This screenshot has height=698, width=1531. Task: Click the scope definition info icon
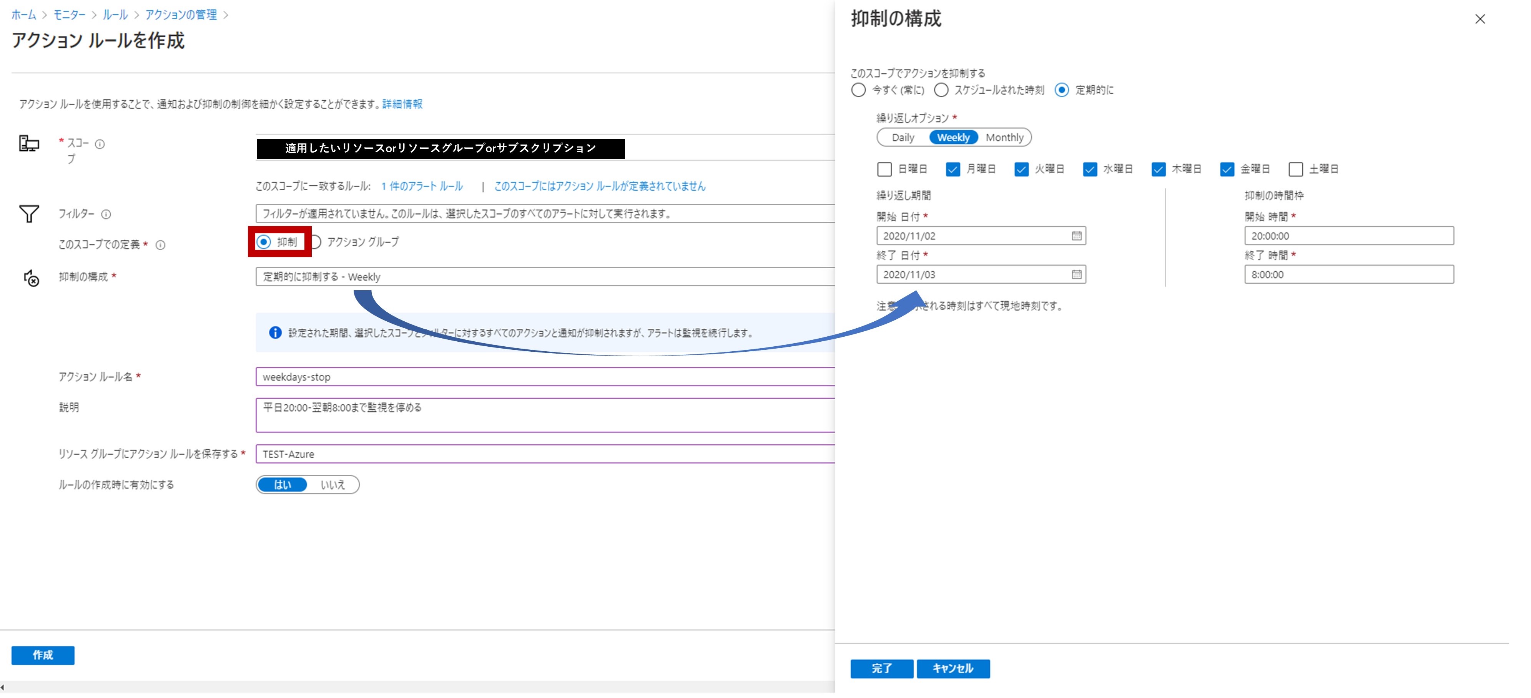point(160,246)
